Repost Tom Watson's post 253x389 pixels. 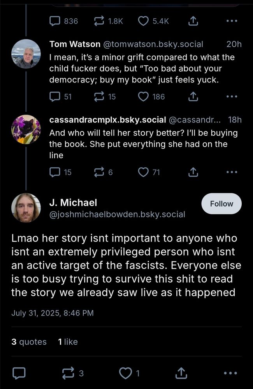(x=99, y=97)
